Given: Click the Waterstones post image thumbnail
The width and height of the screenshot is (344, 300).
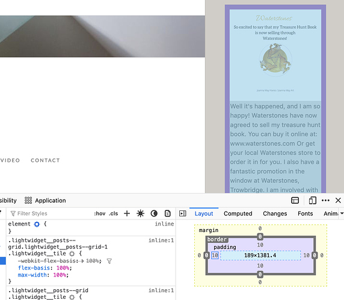Looking at the screenshot, I should pyautogui.click(x=275, y=55).
